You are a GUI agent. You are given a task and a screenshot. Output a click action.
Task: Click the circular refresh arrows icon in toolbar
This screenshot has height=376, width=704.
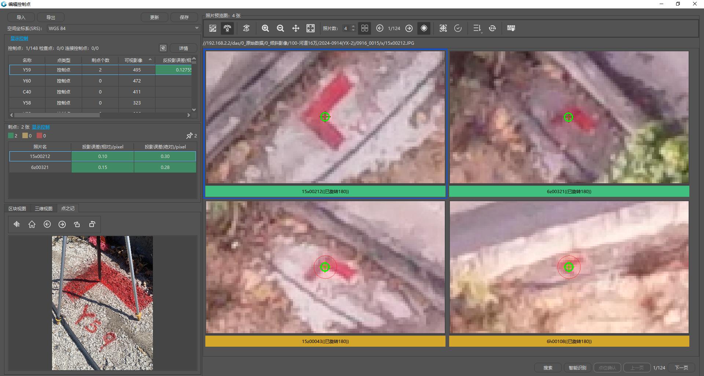point(492,28)
